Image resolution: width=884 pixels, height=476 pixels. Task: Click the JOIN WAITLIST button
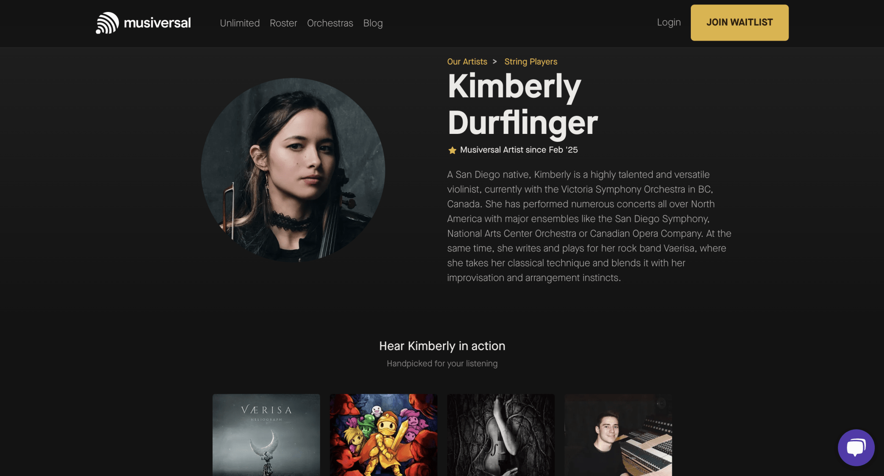click(739, 23)
